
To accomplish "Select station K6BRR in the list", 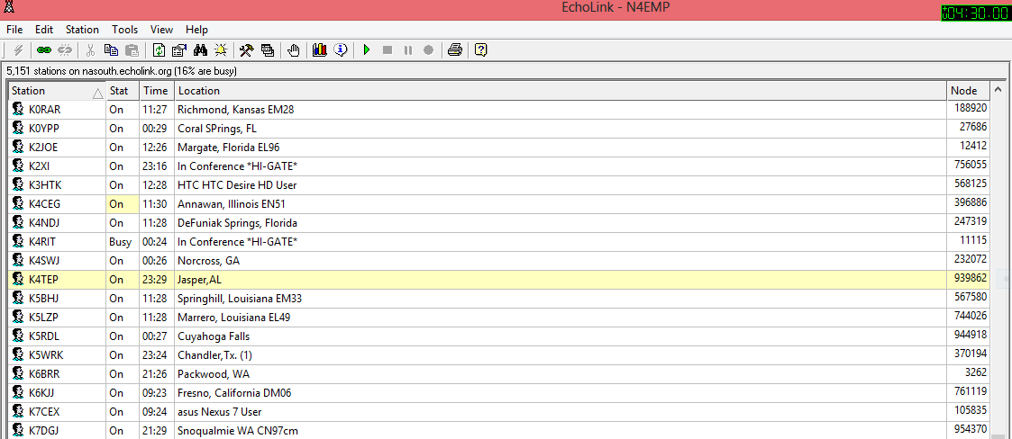I will 44,374.
